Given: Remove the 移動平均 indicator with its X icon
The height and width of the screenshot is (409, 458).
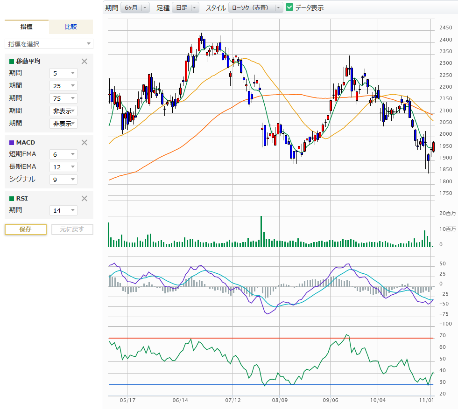Looking at the screenshot, I should [85, 61].
